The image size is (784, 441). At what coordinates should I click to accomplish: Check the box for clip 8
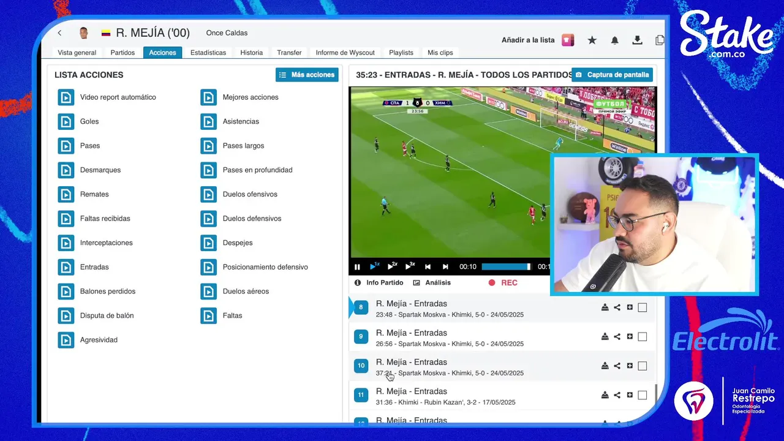click(x=642, y=307)
